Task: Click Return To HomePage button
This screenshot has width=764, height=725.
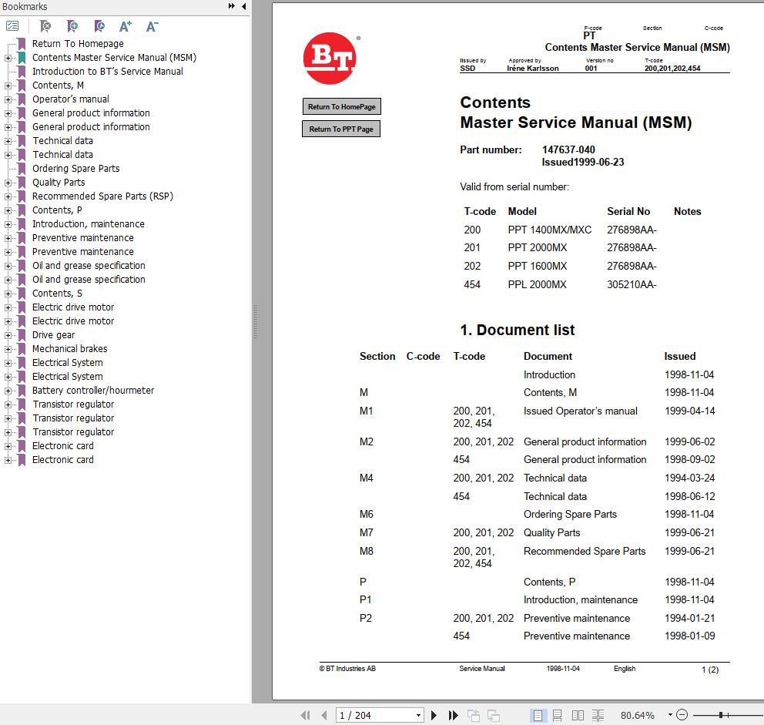Action: pyautogui.click(x=341, y=107)
